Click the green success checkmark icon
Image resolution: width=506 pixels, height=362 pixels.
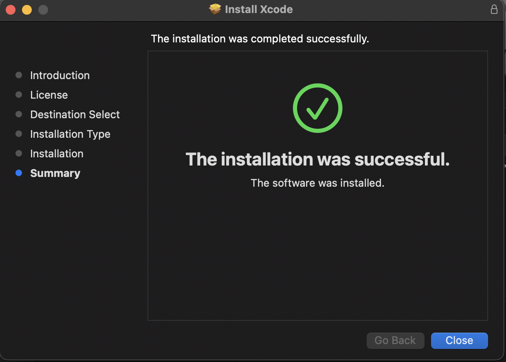(x=318, y=108)
